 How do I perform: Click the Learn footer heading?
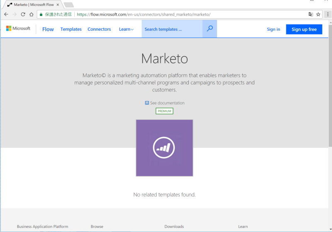click(x=243, y=227)
